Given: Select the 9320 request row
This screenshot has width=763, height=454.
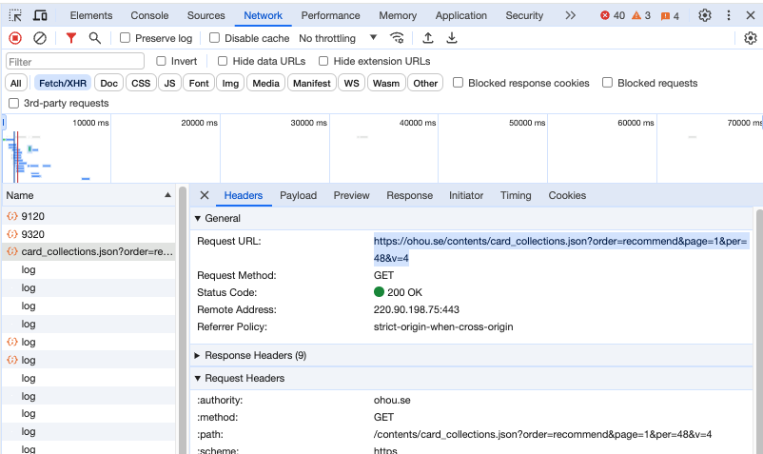Looking at the screenshot, I should tap(88, 234).
